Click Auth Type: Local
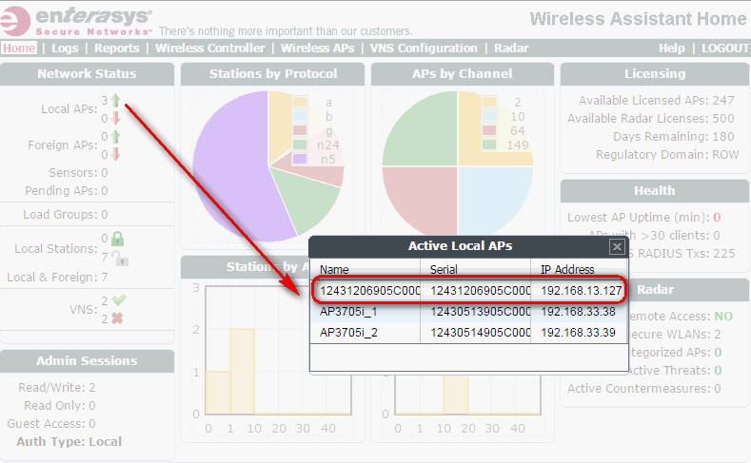Viewport: 751px width, 463px height. [69, 441]
